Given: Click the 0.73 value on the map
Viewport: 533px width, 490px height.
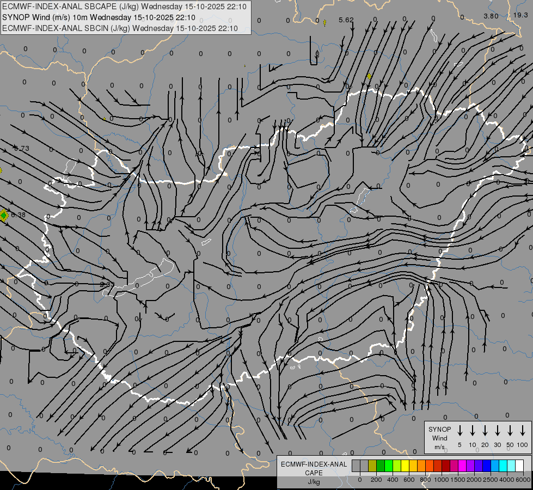Looking at the screenshot, I should pos(22,149).
